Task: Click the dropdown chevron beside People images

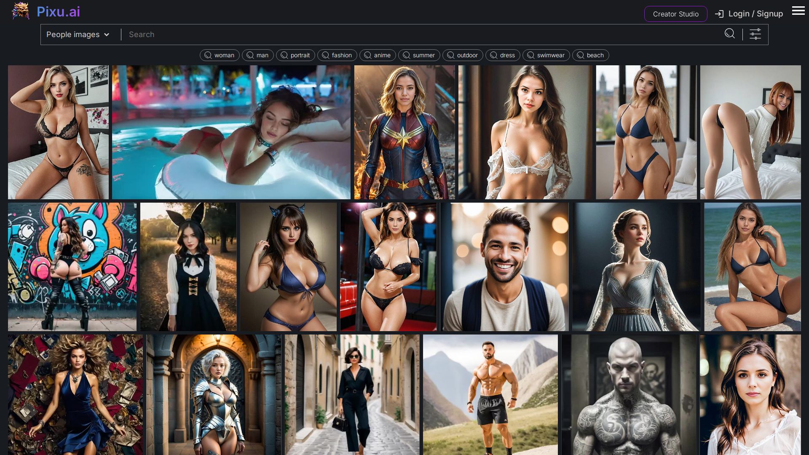Action: [x=107, y=35]
